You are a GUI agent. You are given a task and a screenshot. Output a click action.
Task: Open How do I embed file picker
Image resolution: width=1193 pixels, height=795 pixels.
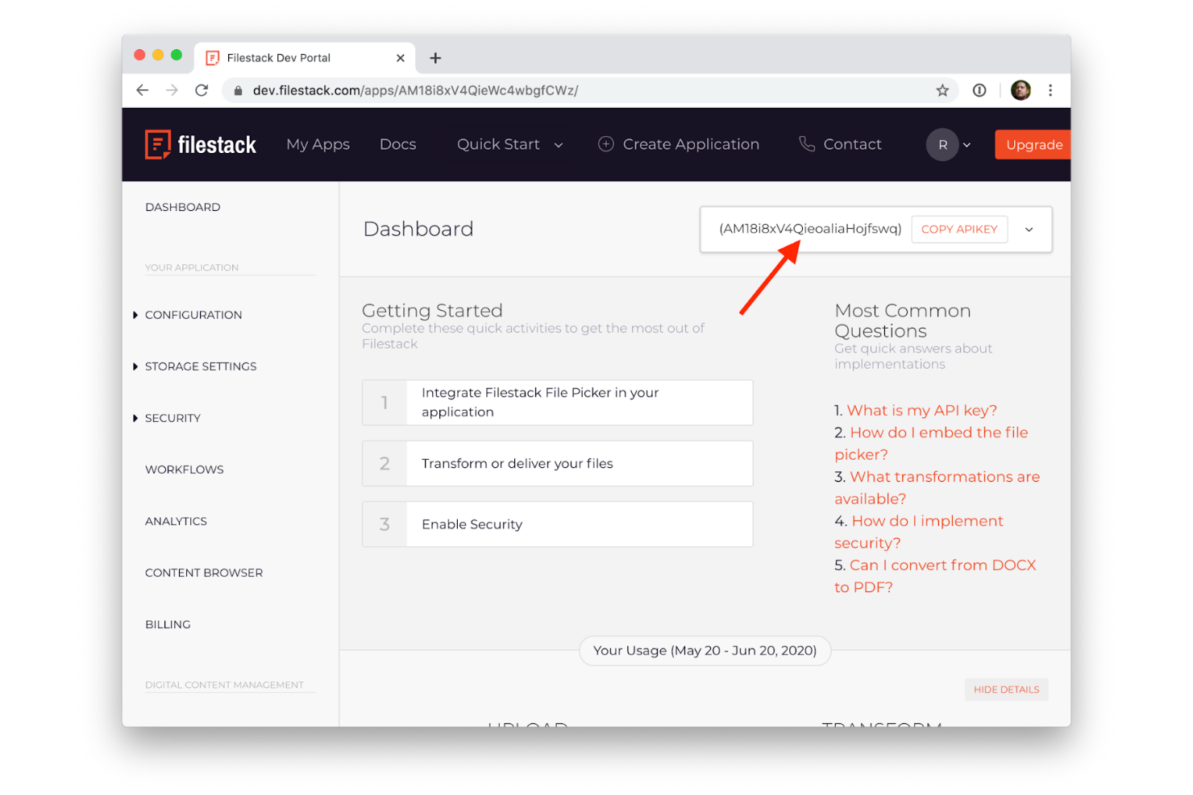(931, 443)
